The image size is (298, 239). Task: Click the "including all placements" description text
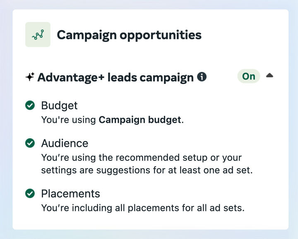(x=143, y=208)
